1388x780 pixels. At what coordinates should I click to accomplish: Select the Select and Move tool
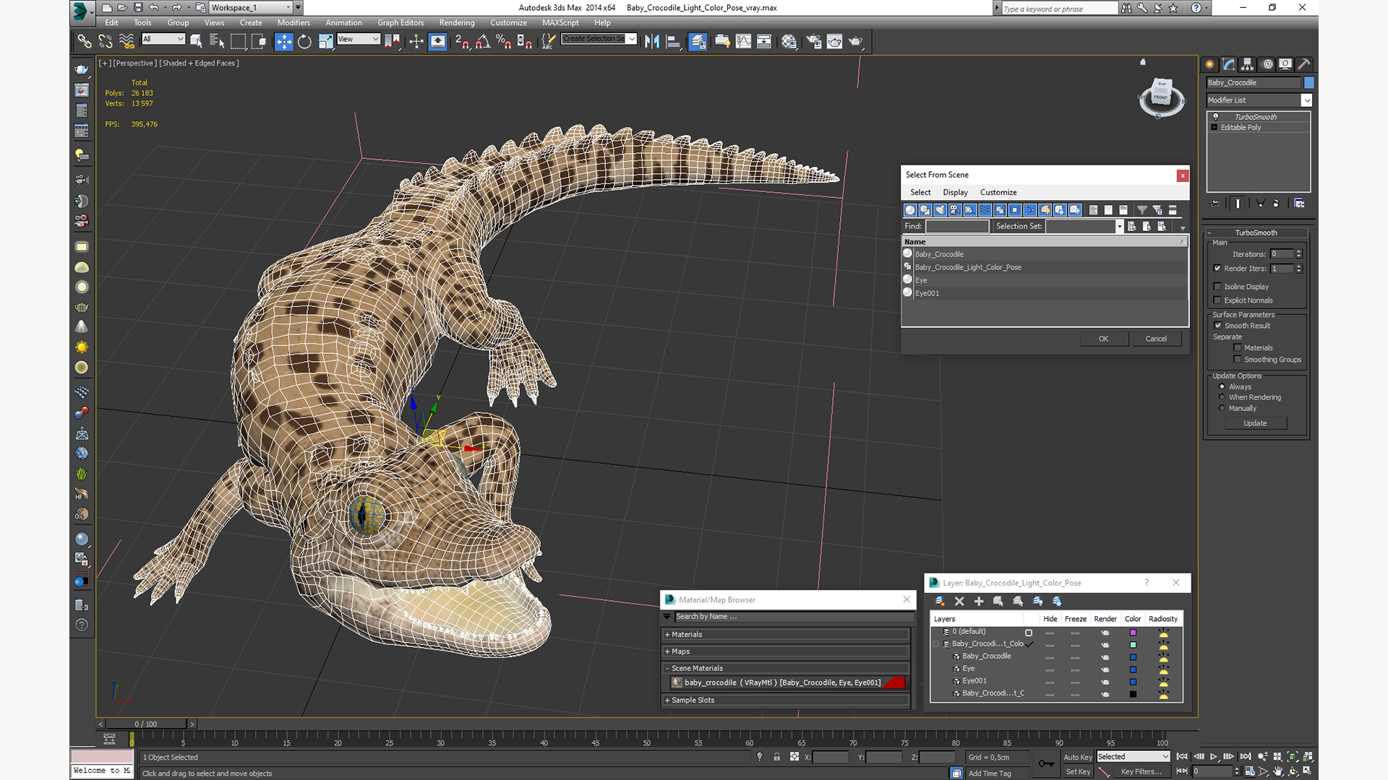284,42
